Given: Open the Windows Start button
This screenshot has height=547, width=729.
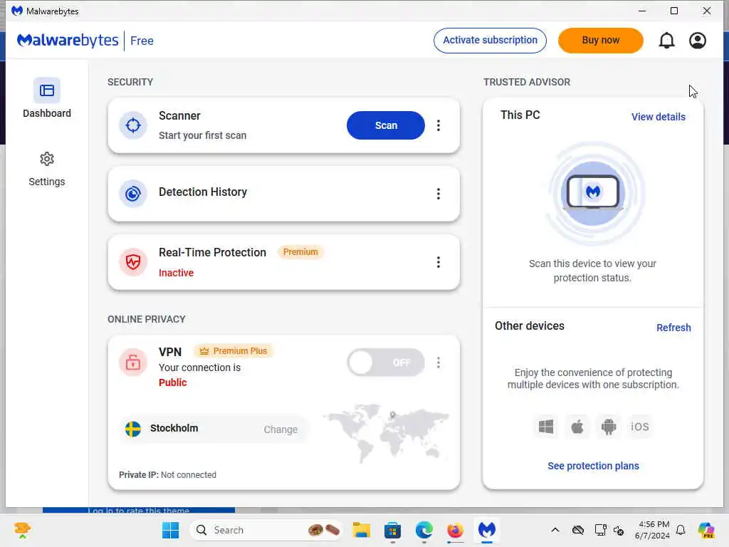Looking at the screenshot, I should 170,530.
